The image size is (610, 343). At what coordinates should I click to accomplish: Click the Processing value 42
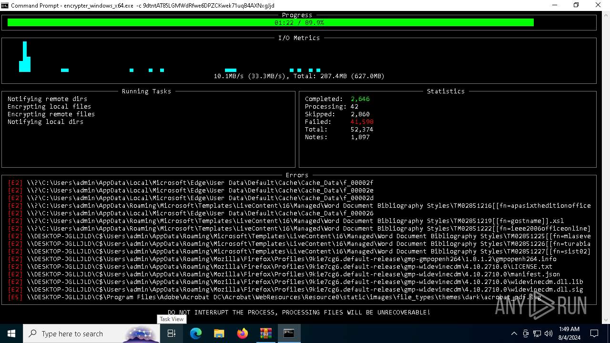point(355,107)
